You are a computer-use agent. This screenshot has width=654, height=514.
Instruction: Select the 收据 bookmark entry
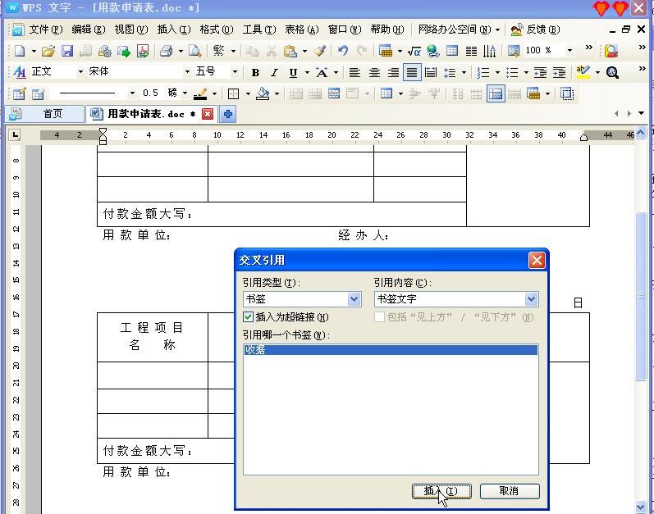tap(391, 349)
